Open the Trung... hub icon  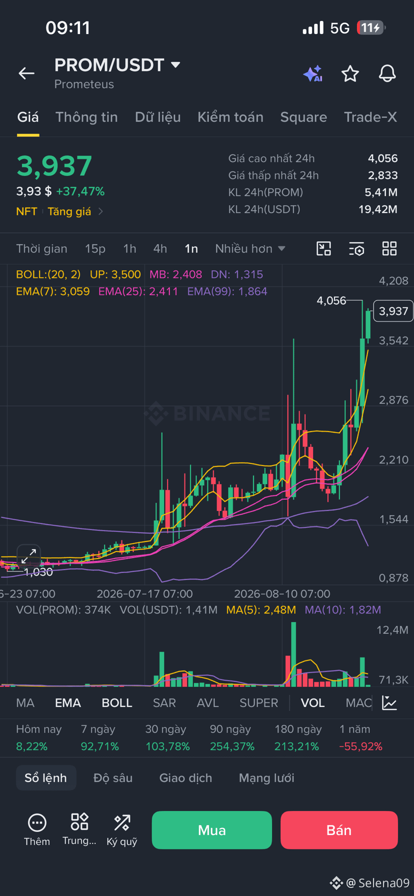pos(79,829)
